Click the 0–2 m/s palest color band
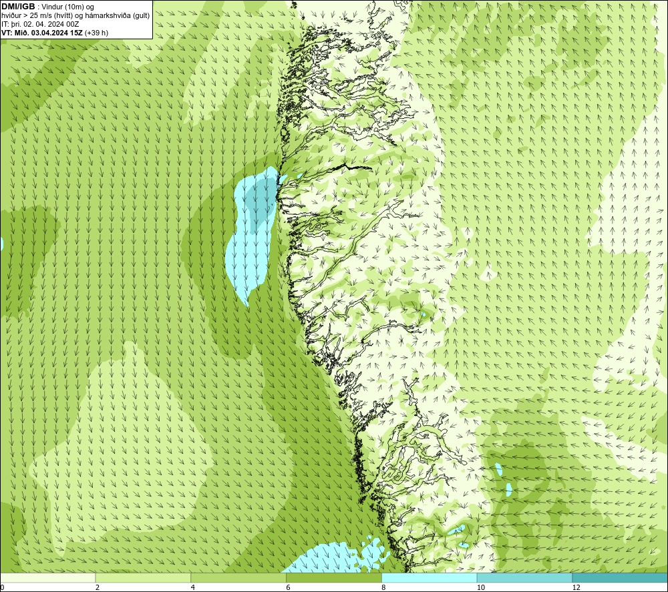Viewport: 668px width, 592px height. tap(47, 577)
